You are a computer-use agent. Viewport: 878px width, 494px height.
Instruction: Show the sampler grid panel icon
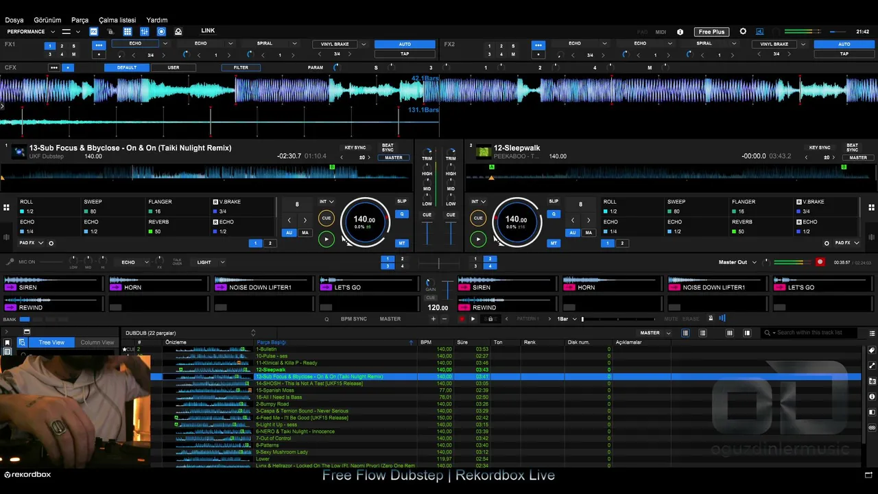[x=128, y=32]
